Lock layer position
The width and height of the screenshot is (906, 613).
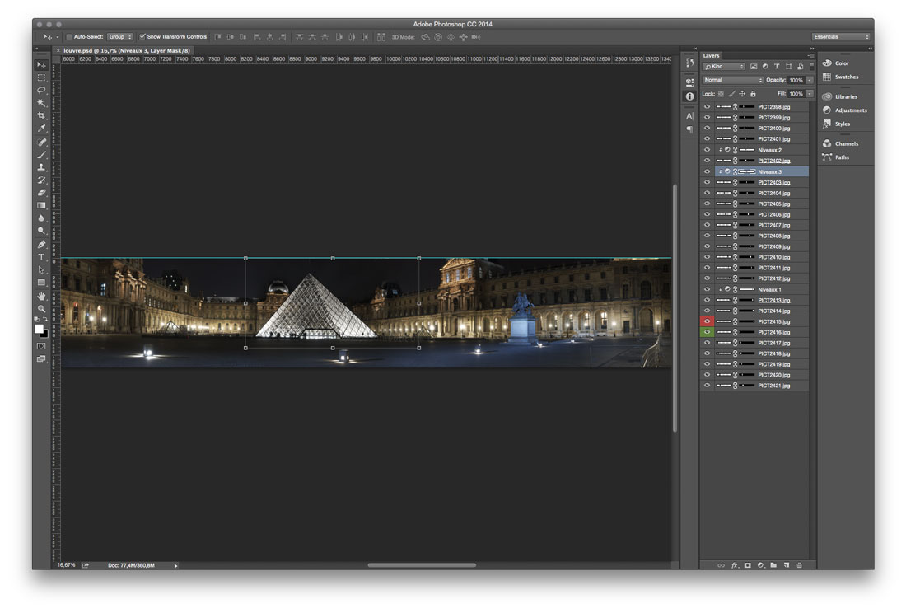[x=742, y=94]
